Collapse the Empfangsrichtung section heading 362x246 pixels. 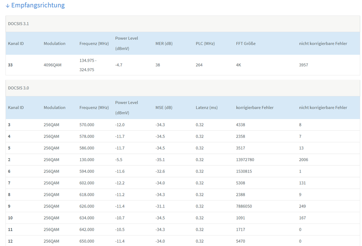coord(38,5)
